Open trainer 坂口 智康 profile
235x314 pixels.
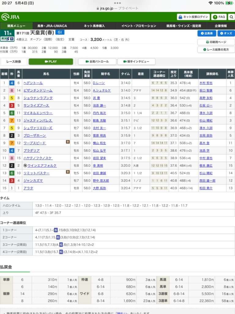(x=206, y=90)
